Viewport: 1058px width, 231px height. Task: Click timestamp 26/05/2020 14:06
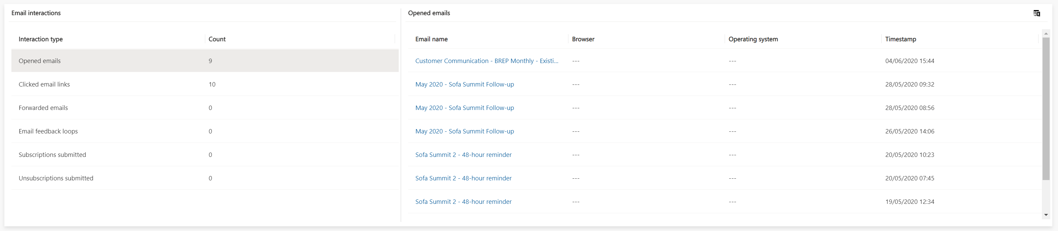pyautogui.click(x=909, y=131)
